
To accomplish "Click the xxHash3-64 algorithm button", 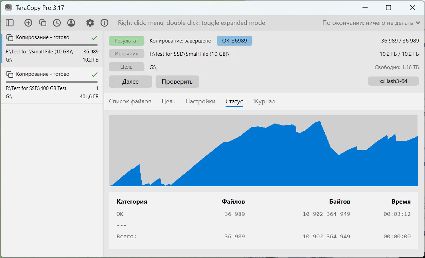I will coord(393,81).
